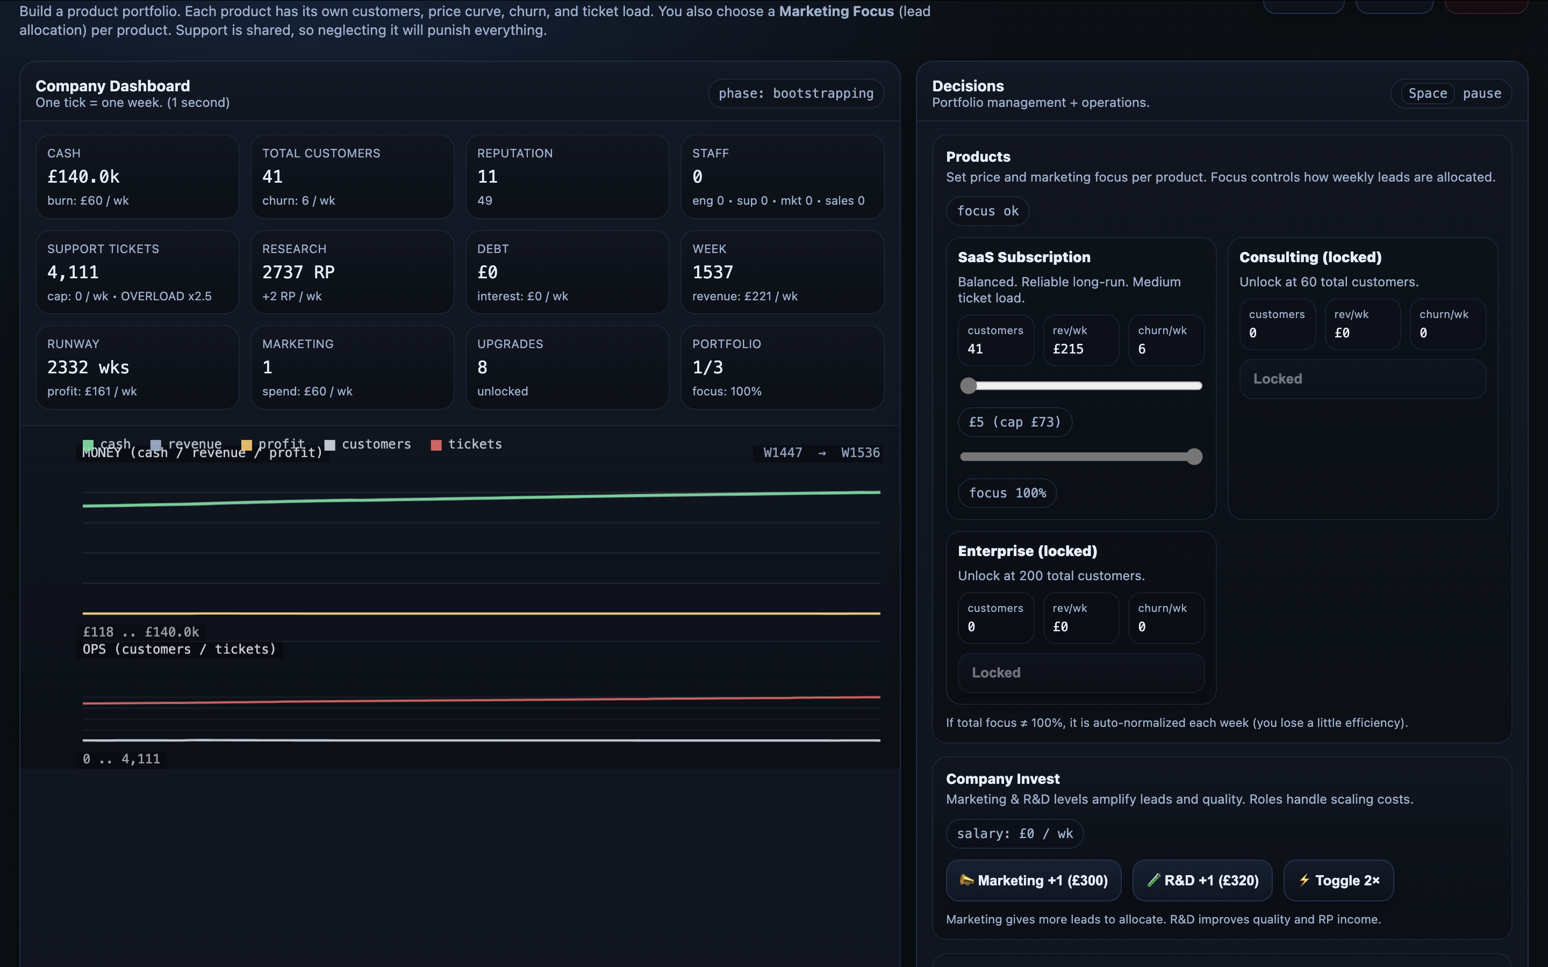Click the SaaS marketing focus slider handle
1548x967 pixels.
coord(1194,457)
